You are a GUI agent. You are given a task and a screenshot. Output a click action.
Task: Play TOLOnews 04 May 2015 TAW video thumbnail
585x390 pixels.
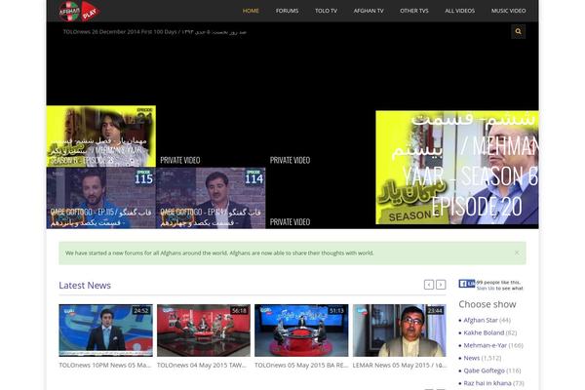[x=204, y=331]
